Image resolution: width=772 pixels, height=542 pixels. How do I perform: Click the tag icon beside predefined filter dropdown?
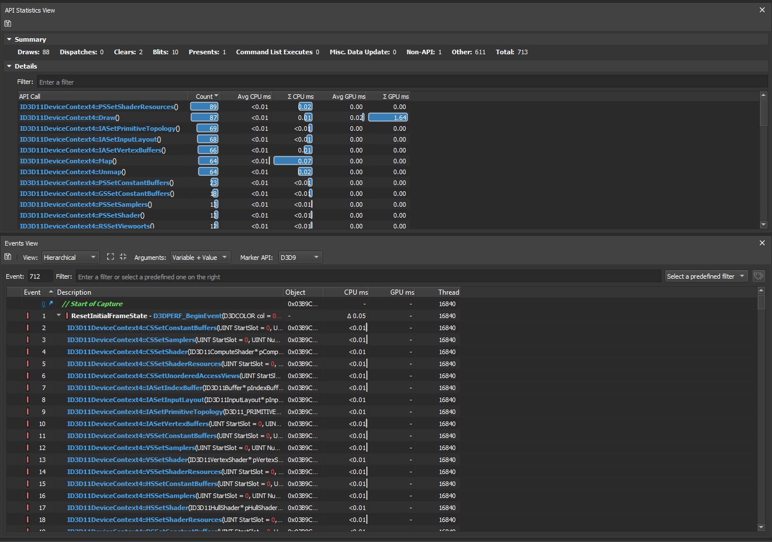pyautogui.click(x=759, y=276)
